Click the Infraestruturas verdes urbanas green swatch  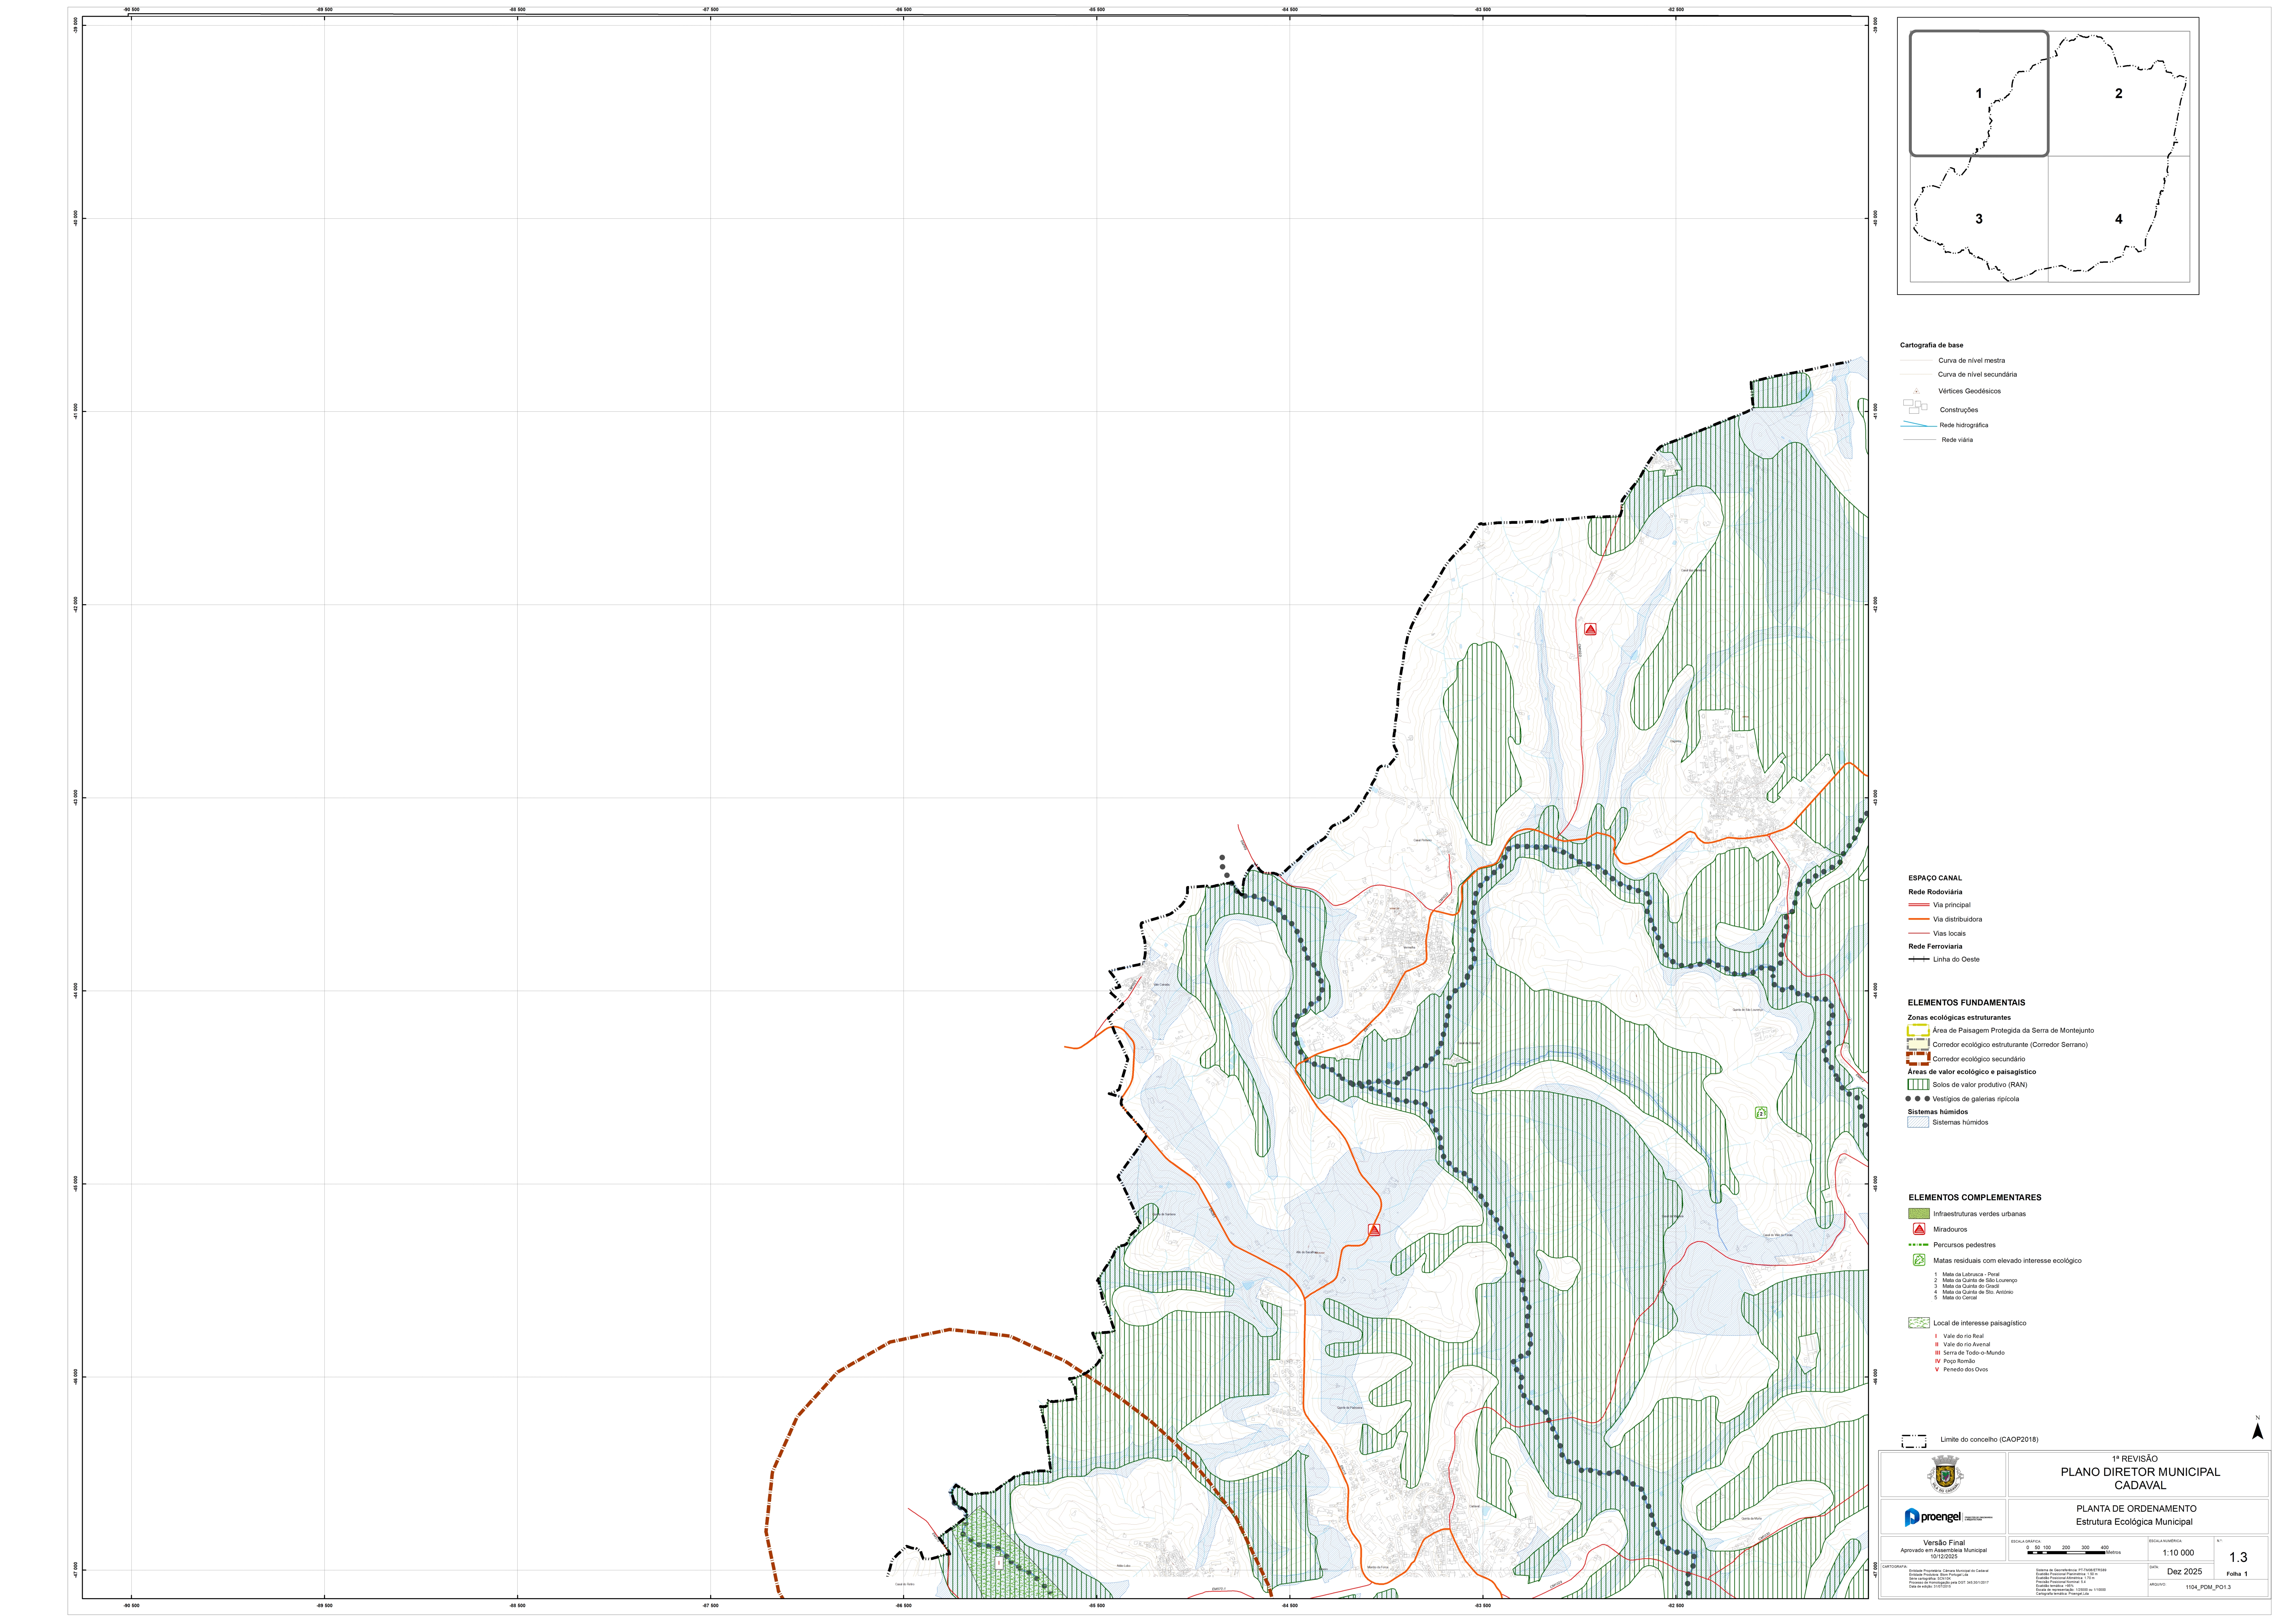[1919, 1214]
